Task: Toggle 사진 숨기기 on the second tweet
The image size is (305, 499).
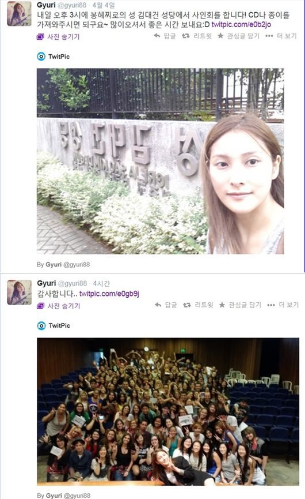Action: pos(58,306)
